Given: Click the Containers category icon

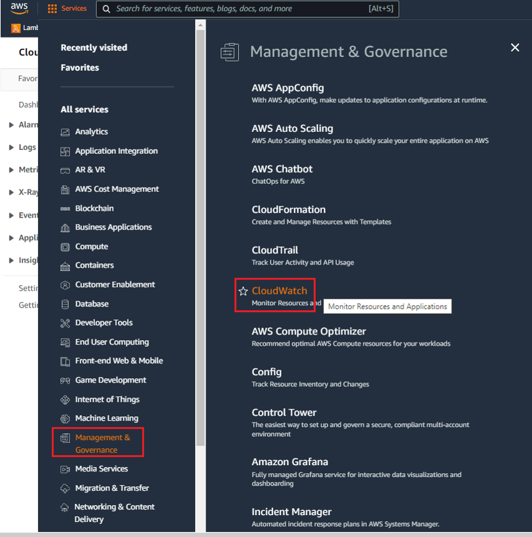Looking at the screenshot, I should tap(65, 266).
